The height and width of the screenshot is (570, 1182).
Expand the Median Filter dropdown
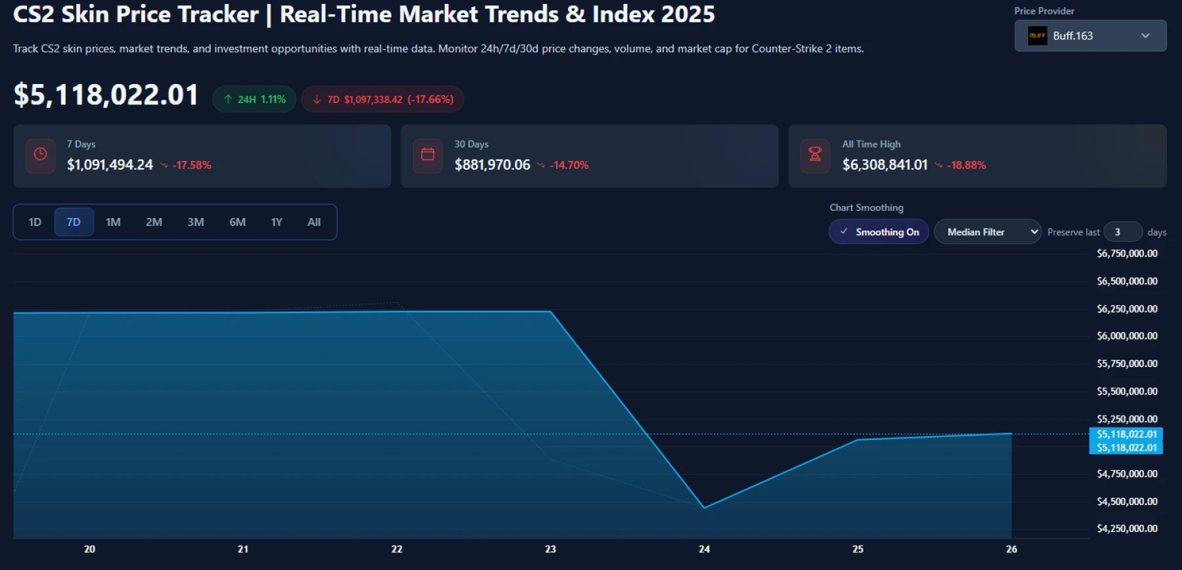click(987, 232)
